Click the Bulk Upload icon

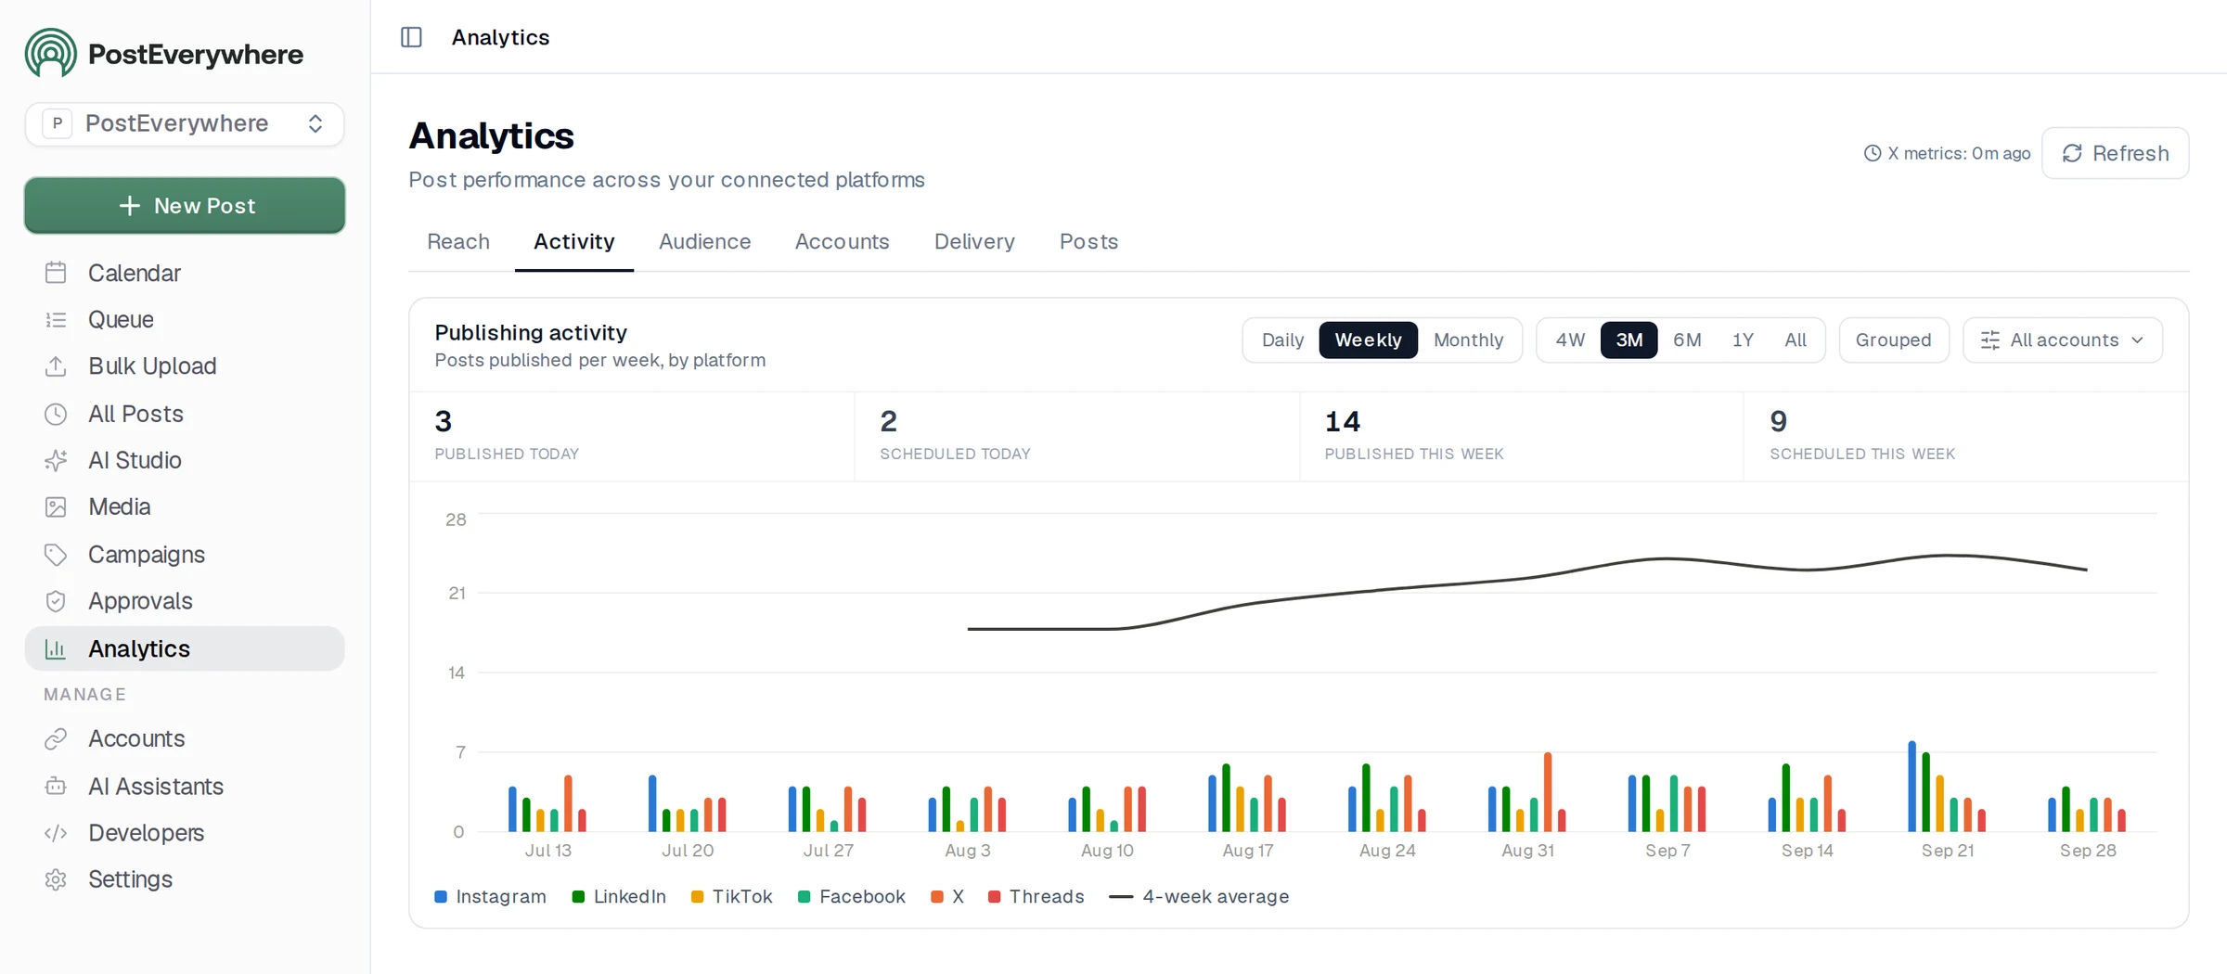tap(56, 366)
